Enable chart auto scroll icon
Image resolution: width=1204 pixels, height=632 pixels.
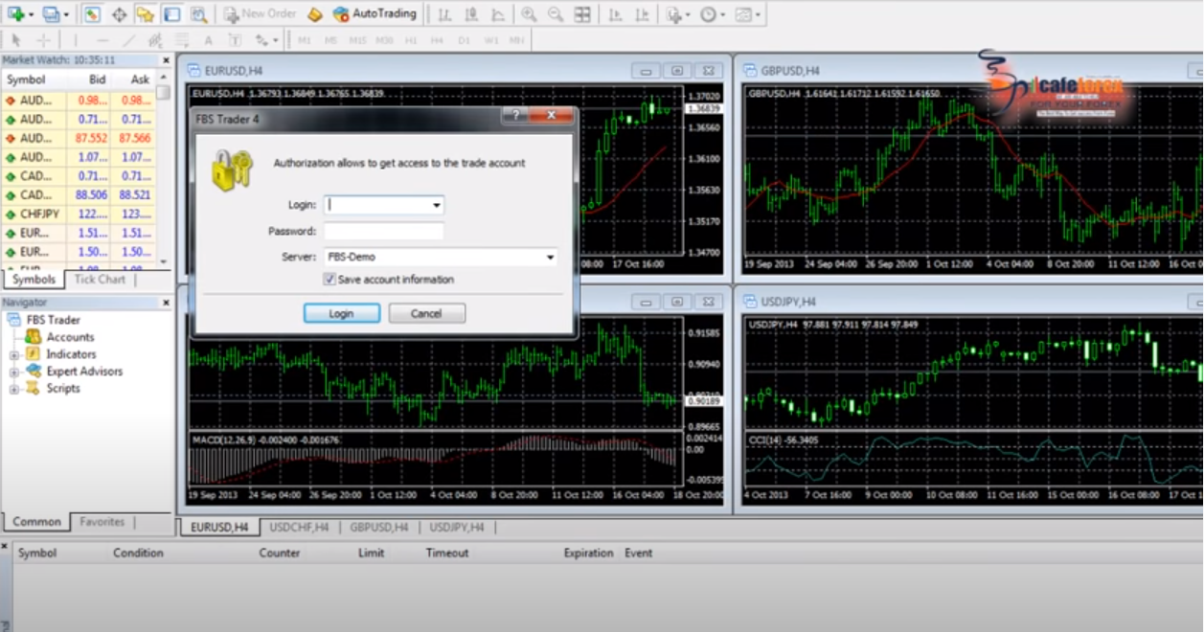point(614,14)
